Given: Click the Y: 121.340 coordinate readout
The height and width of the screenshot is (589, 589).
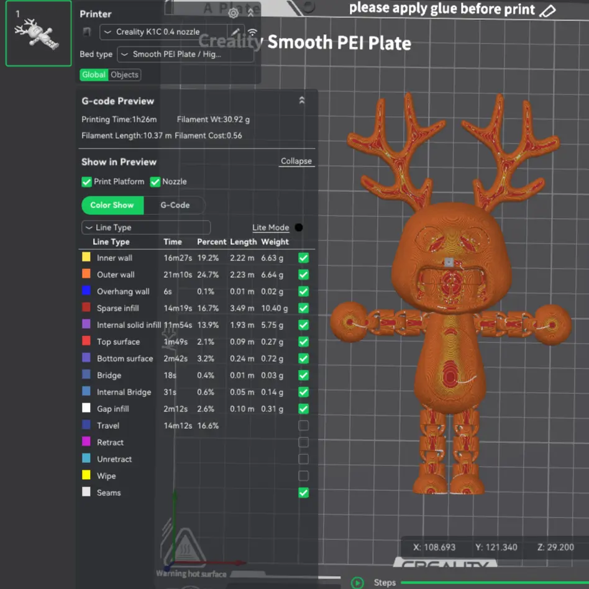Looking at the screenshot, I should 496,547.
